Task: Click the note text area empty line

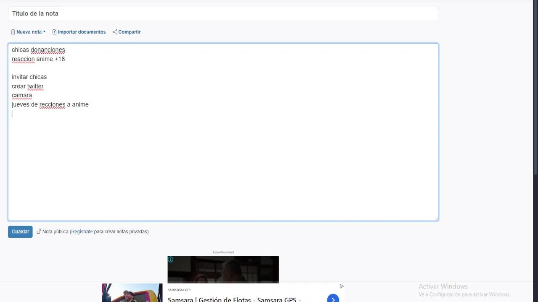Action: (223, 114)
